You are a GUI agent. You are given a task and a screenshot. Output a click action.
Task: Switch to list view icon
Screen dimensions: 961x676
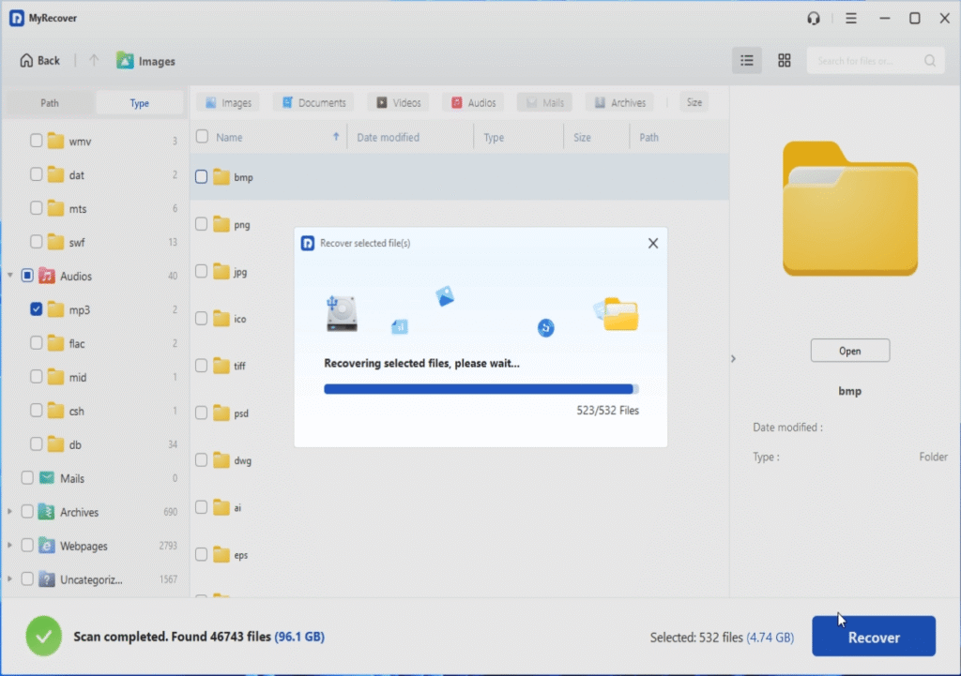click(746, 61)
